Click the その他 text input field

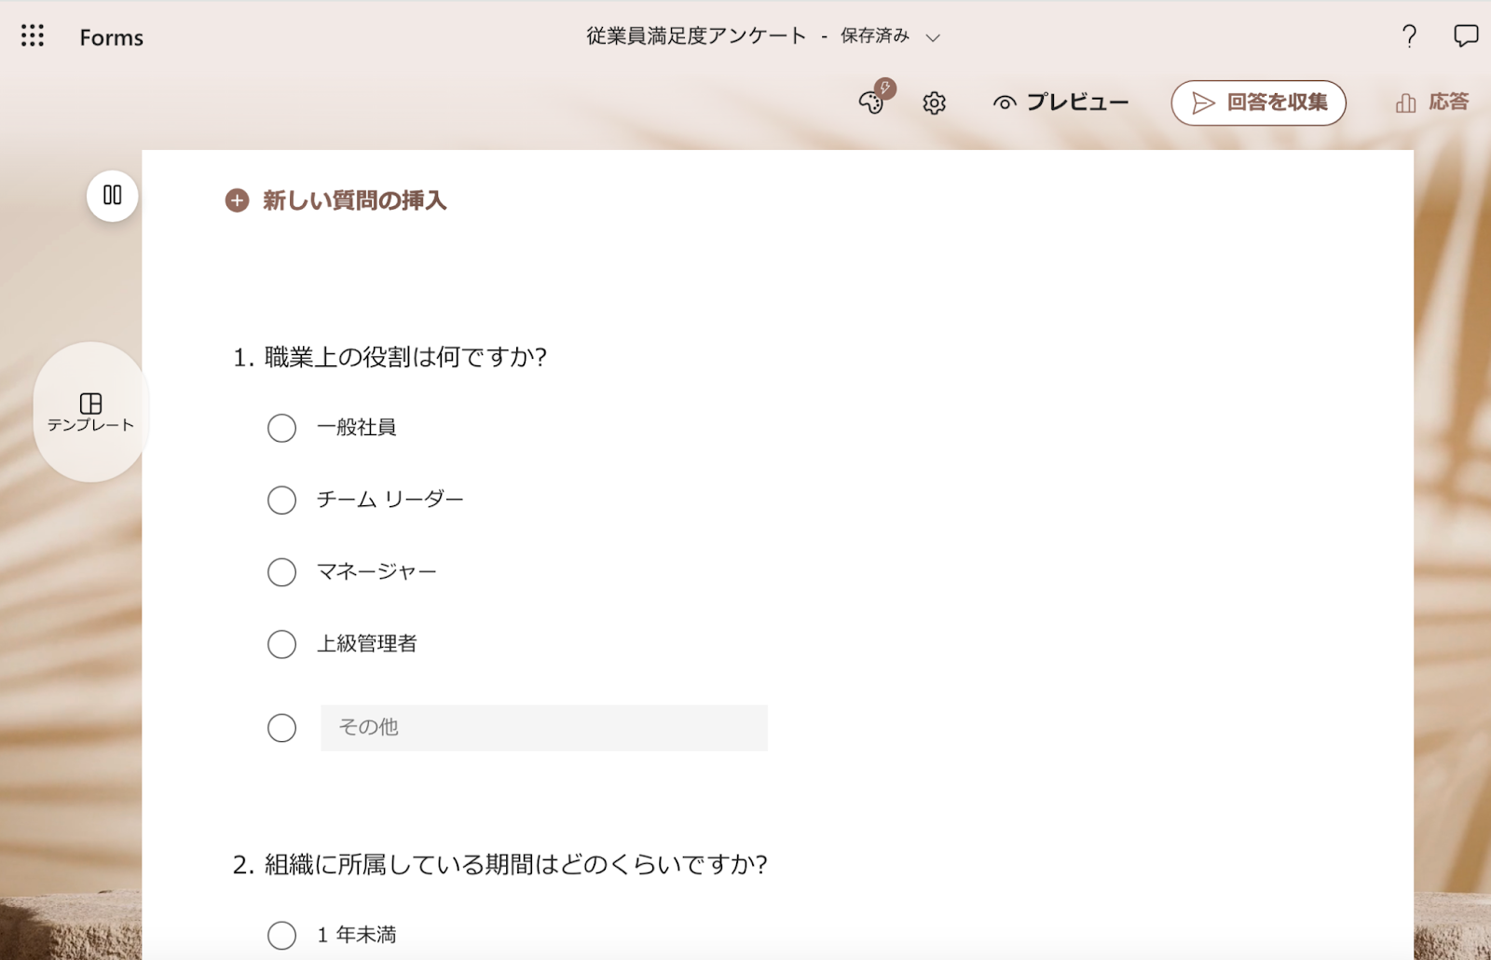pos(543,728)
